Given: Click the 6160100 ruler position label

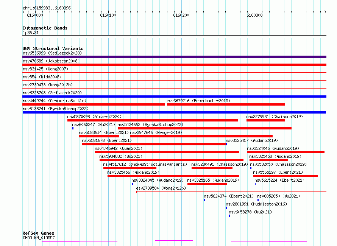Looking at the screenshot, I should 108,15.
